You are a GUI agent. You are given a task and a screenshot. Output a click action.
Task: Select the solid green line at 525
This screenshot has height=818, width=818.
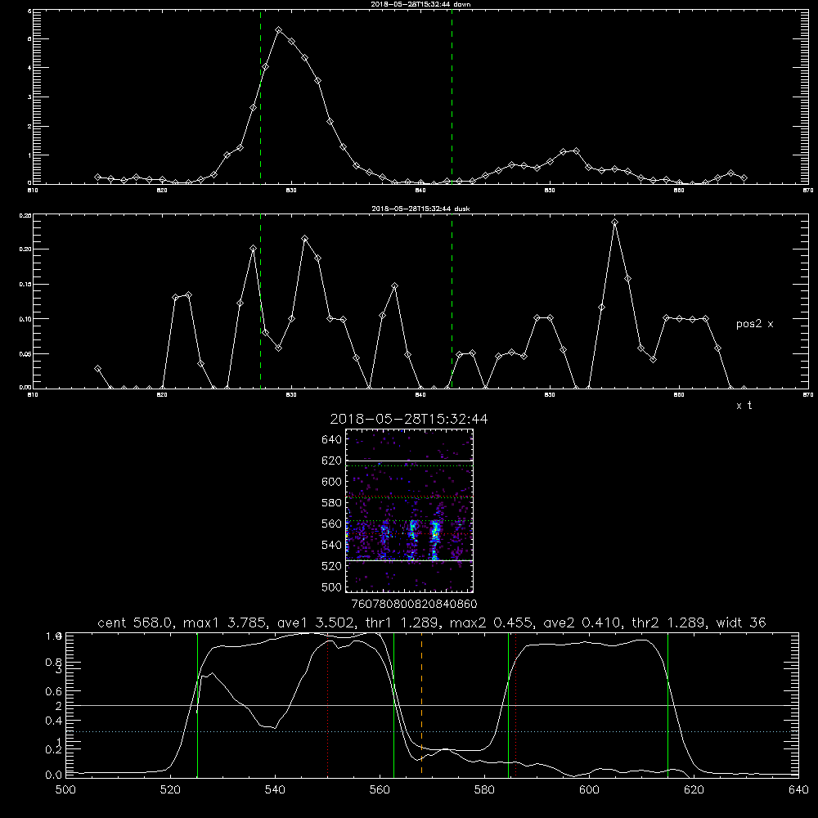coord(197,704)
